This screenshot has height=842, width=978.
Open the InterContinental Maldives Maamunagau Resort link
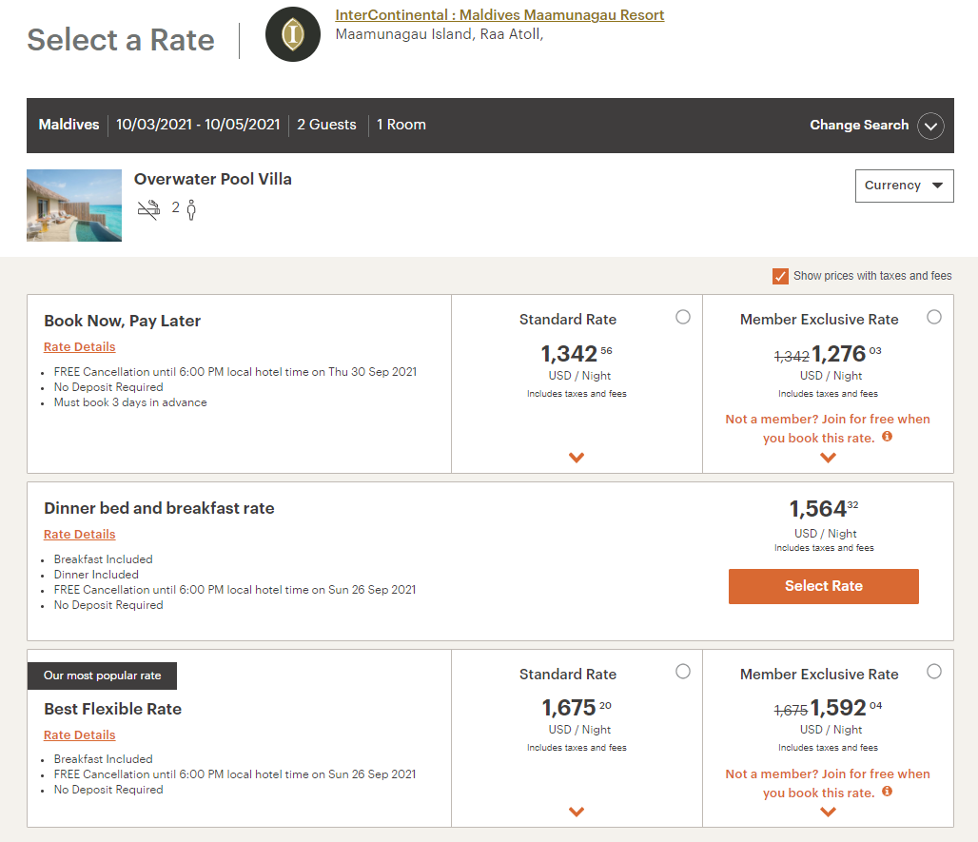coord(499,15)
